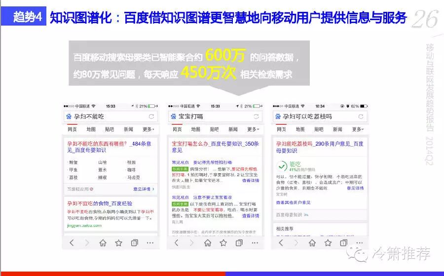Open tabs icon in 宝宝打嗝 phone toolbar

coord(239,243)
